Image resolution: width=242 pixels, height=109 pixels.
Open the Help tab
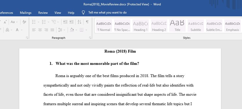pos(71,13)
